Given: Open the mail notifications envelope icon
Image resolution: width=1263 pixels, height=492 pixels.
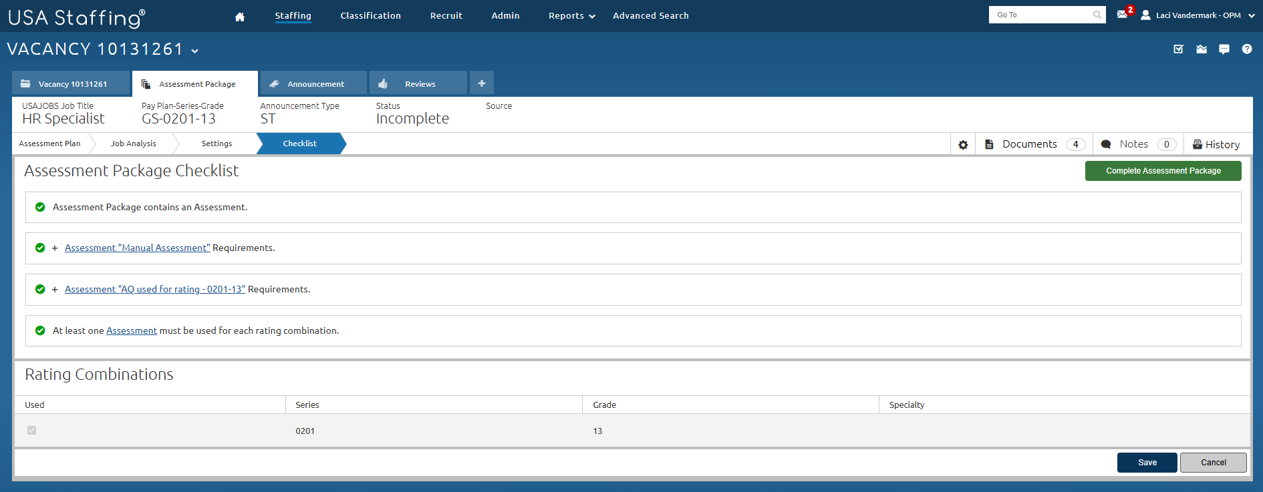Looking at the screenshot, I should pos(1123,14).
